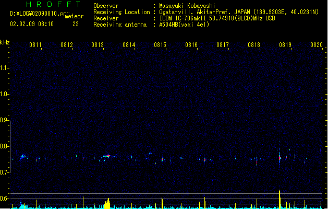This screenshot has height=209, width=328.
Task: Click the 0.9 kHz axis label
Action: point(5,120)
